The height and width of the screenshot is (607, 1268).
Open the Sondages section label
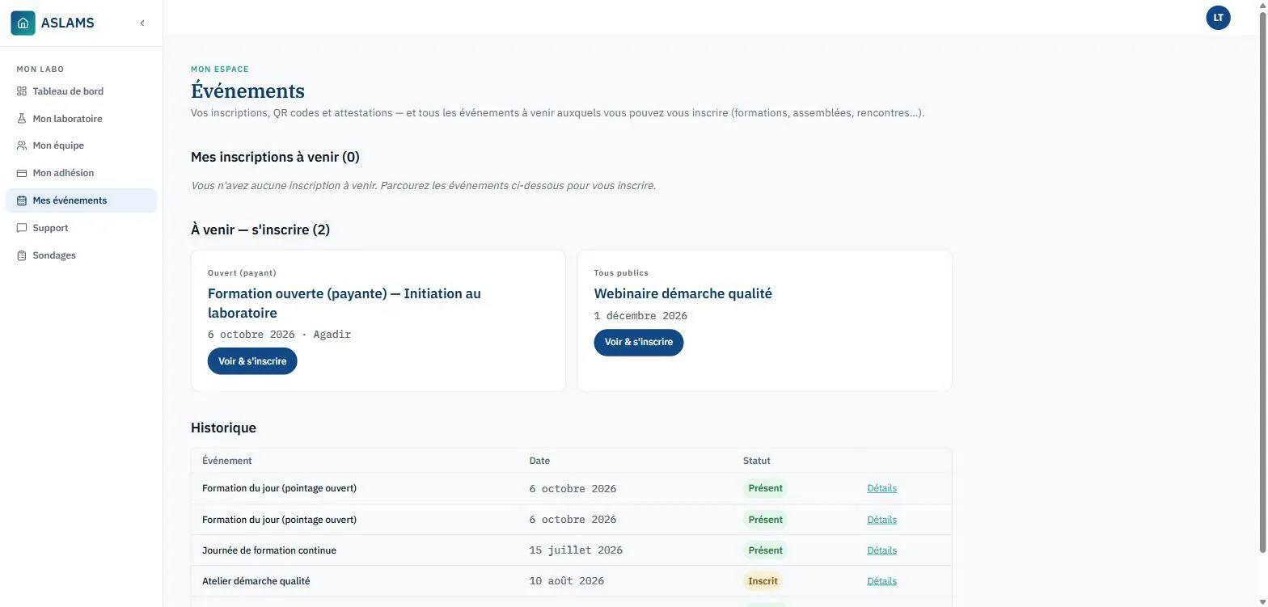[x=54, y=255]
